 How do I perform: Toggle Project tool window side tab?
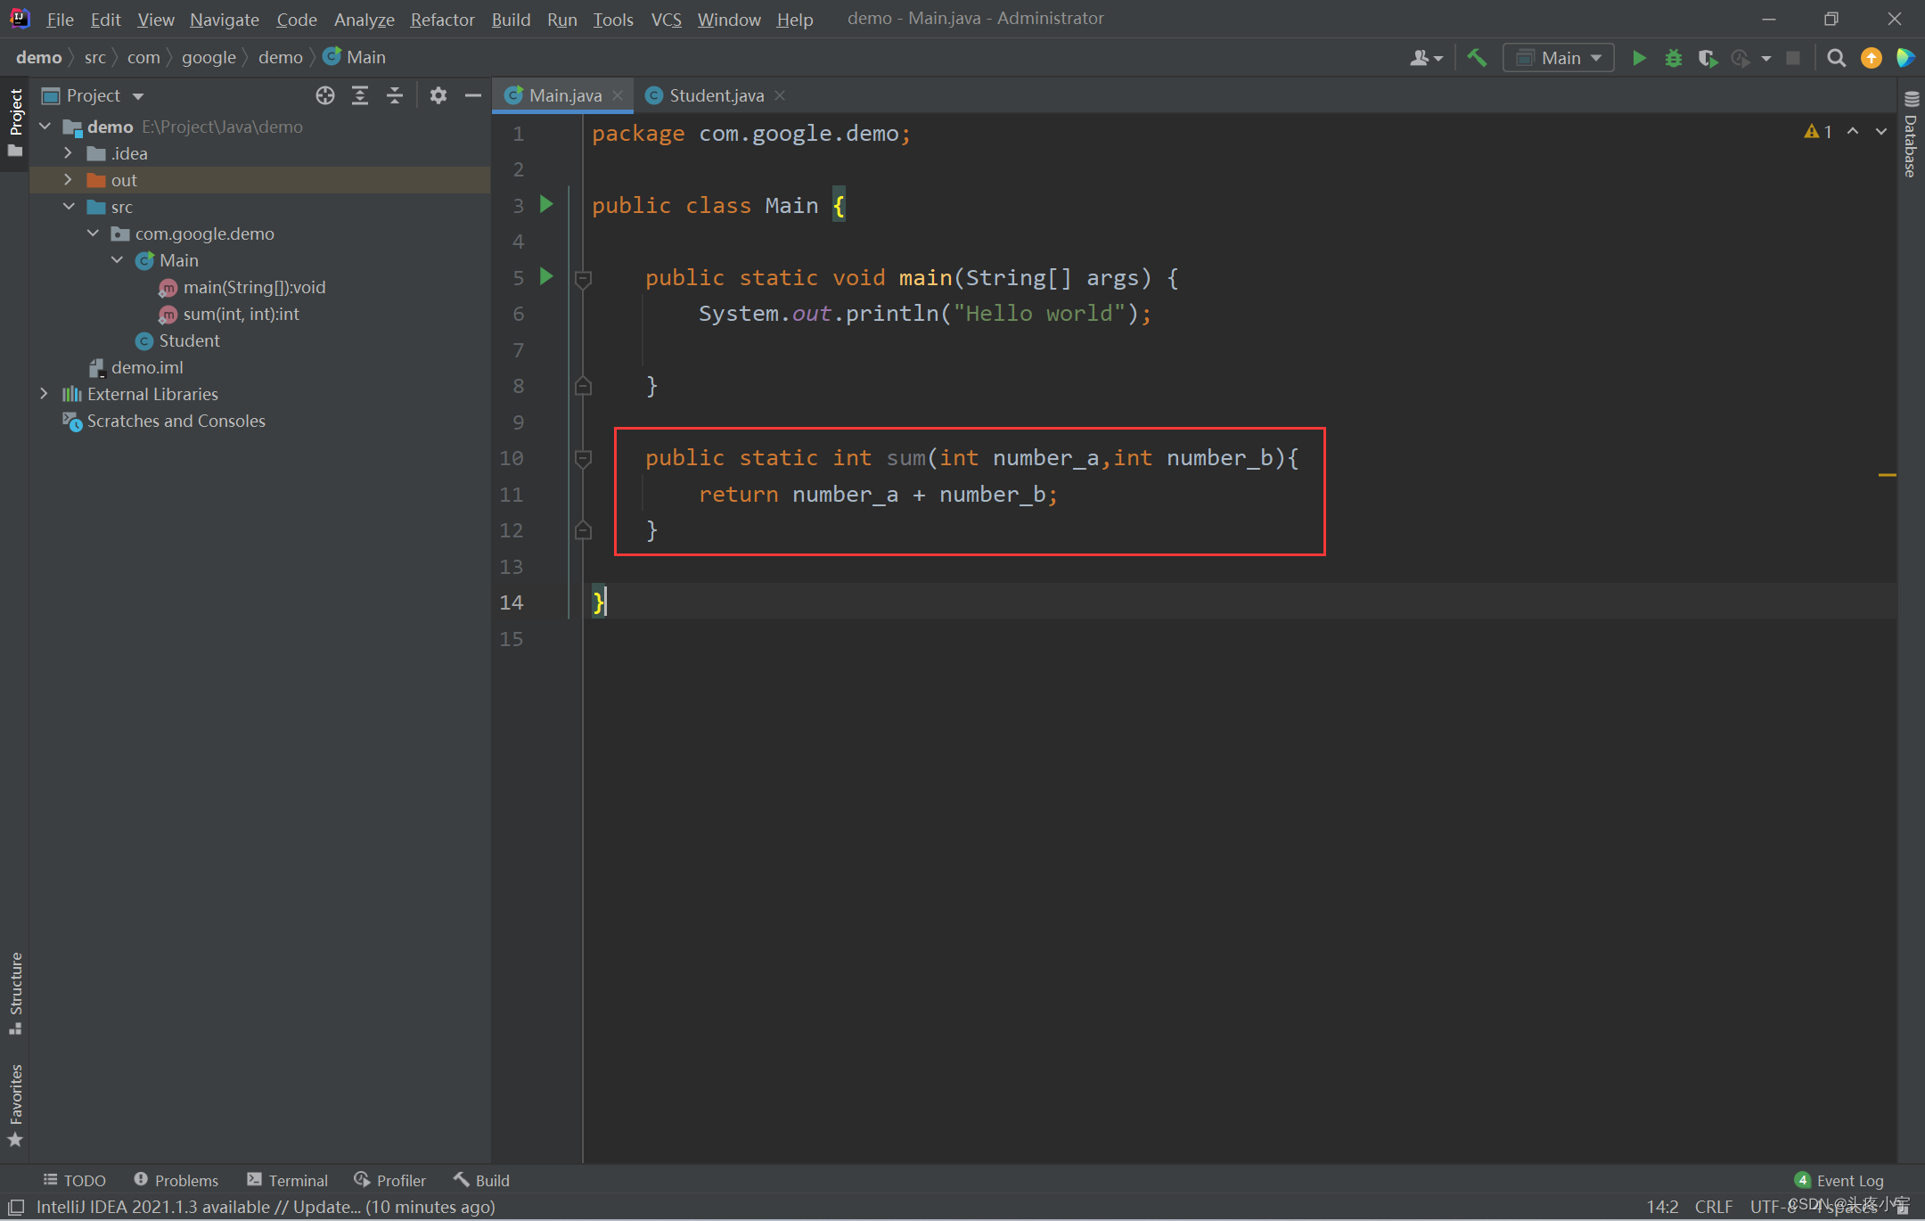15,121
